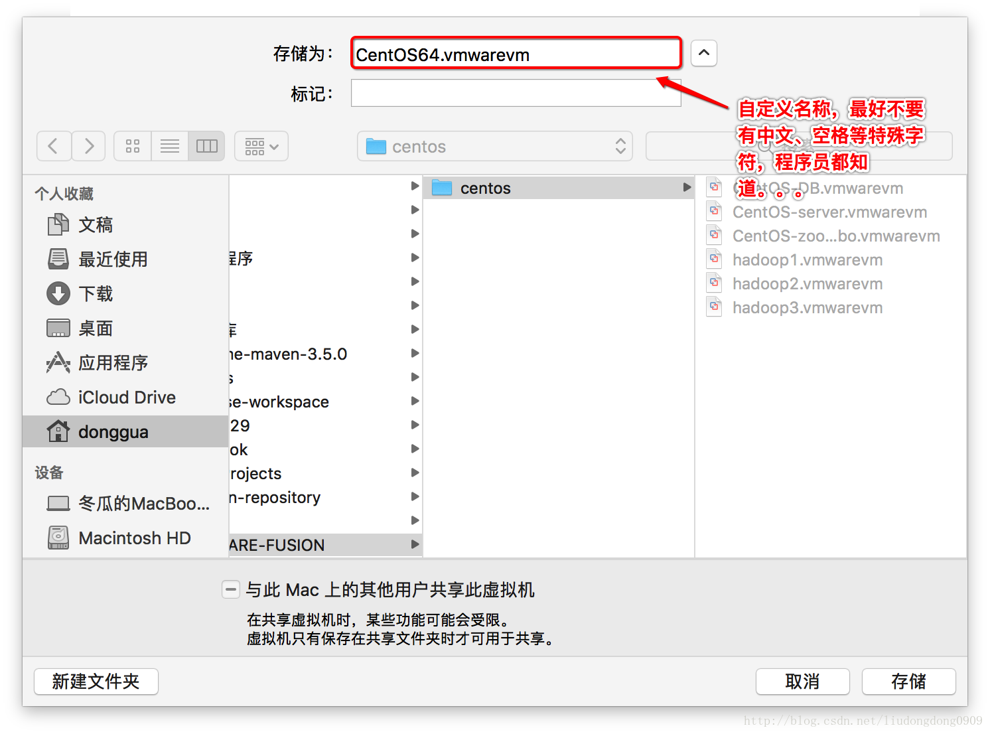This screenshot has height=734, width=990.
Task: Click the hadoop2.vmwarevm file icon
Action: point(714,283)
